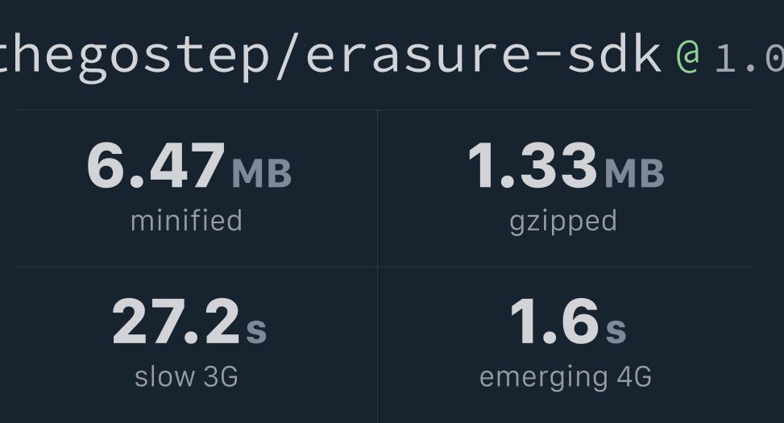Click the s unit beside 1.6

tap(616, 330)
